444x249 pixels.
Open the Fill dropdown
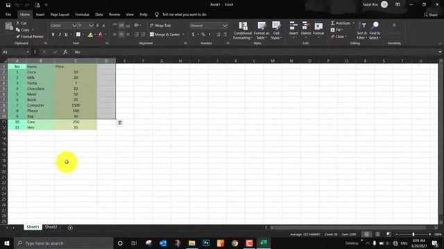(x=336, y=30)
